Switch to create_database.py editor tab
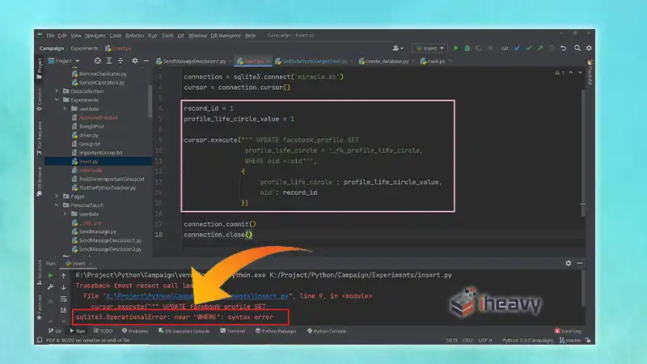Image resolution: width=647 pixels, height=364 pixels. (387, 61)
